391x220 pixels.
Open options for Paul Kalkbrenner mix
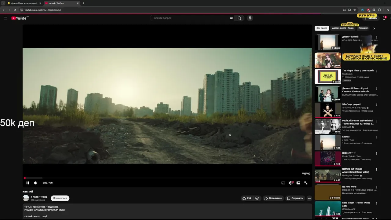coord(377,121)
